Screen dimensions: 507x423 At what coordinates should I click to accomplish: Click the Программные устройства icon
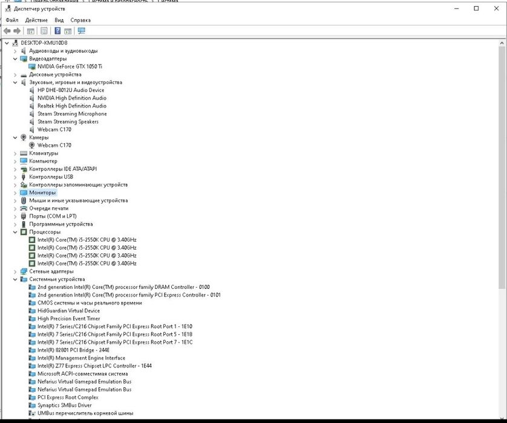tap(23, 224)
